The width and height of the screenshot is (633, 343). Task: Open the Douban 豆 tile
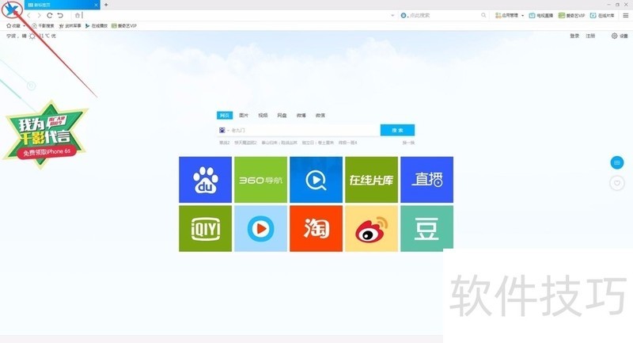pyautogui.click(x=426, y=228)
